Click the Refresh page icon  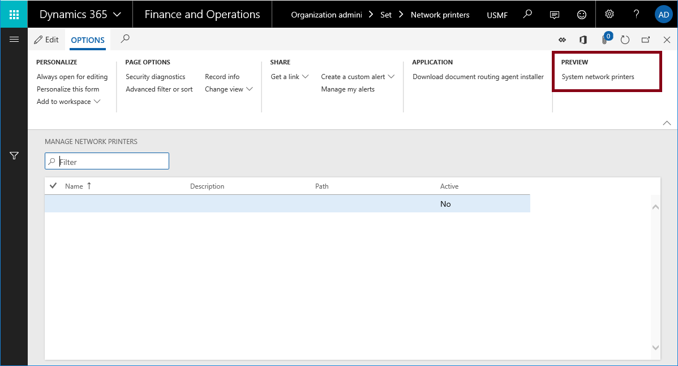[625, 40]
